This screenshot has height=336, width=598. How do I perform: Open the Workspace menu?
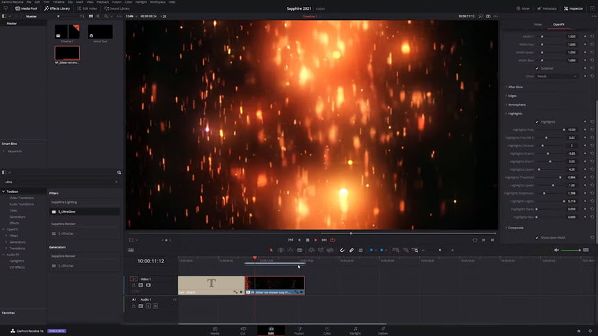point(158,2)
